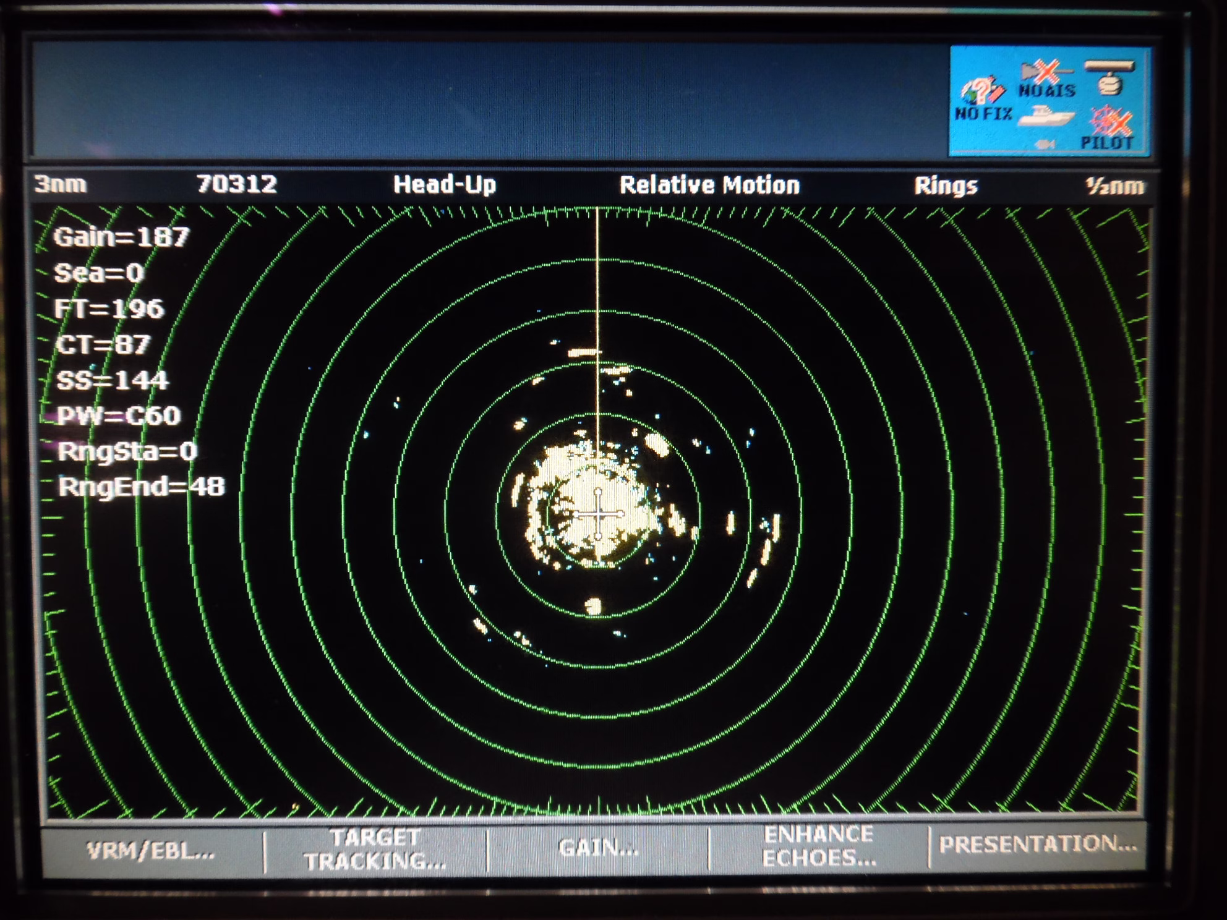
Task: Click the NO FIX GPS status icon
Action: 983,99
